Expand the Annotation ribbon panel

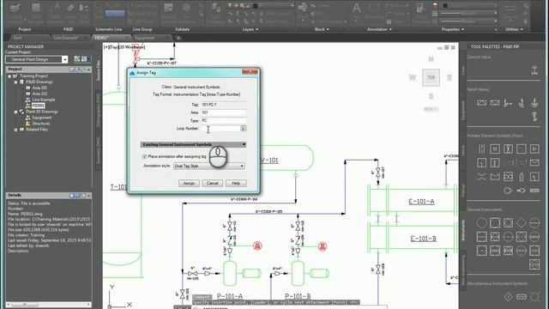pyautogui.click(x=379, y=29)
